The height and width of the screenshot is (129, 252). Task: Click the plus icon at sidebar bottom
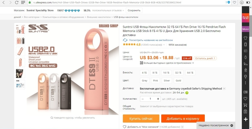(245, 119)
